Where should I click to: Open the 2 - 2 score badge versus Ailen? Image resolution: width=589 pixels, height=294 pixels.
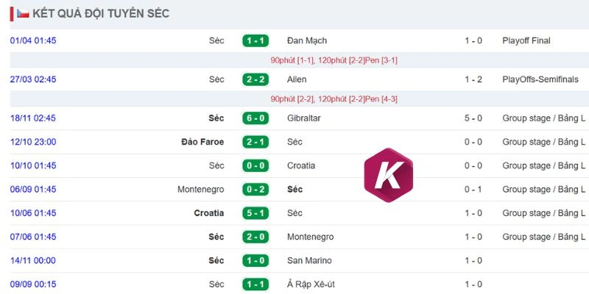(255, 79)
